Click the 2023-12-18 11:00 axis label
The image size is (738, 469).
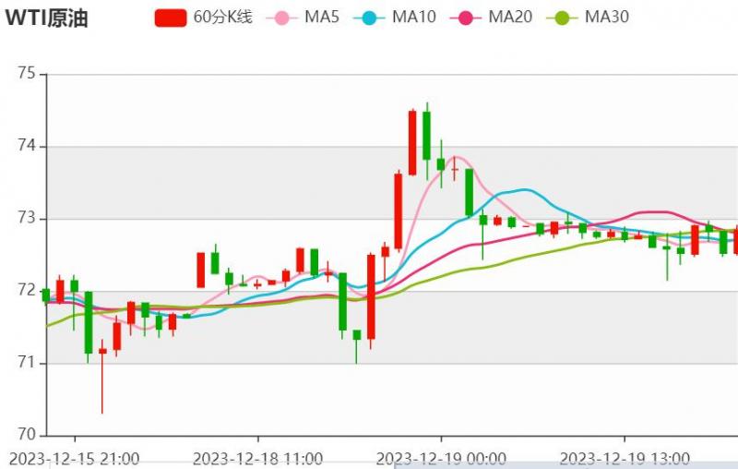click(258, 459)
